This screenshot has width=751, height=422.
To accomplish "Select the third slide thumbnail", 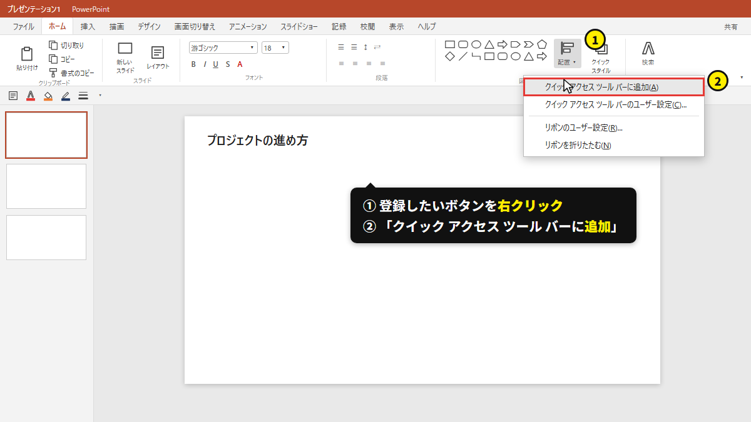I will (46, 238).
